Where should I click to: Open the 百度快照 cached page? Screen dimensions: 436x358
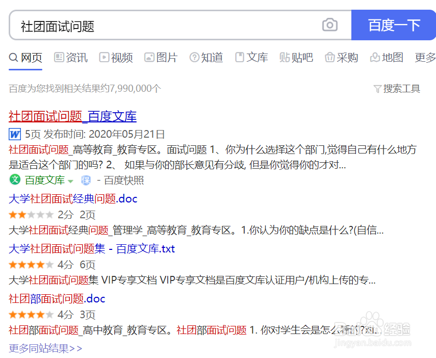point(124,180)
